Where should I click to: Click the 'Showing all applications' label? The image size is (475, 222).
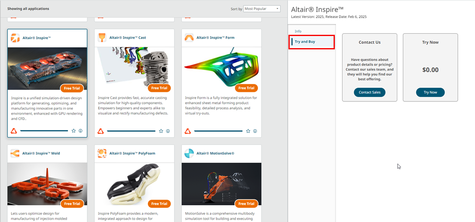click(28, 9)
